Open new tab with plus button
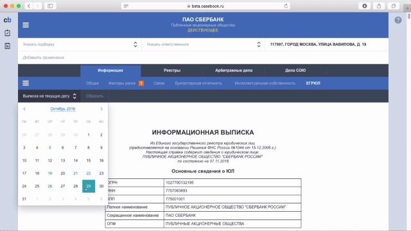Screen dimensions: 411x231 [407, 8]
